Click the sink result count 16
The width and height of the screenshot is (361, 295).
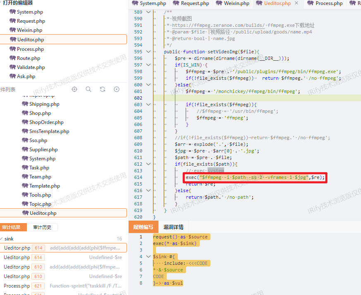point(119,239)
